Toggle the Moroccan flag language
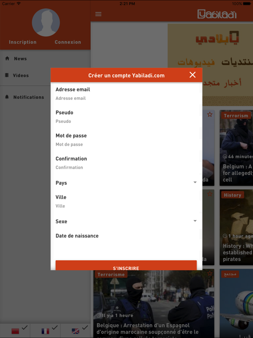Screen dimensions: 253x338 click(15, 331)
